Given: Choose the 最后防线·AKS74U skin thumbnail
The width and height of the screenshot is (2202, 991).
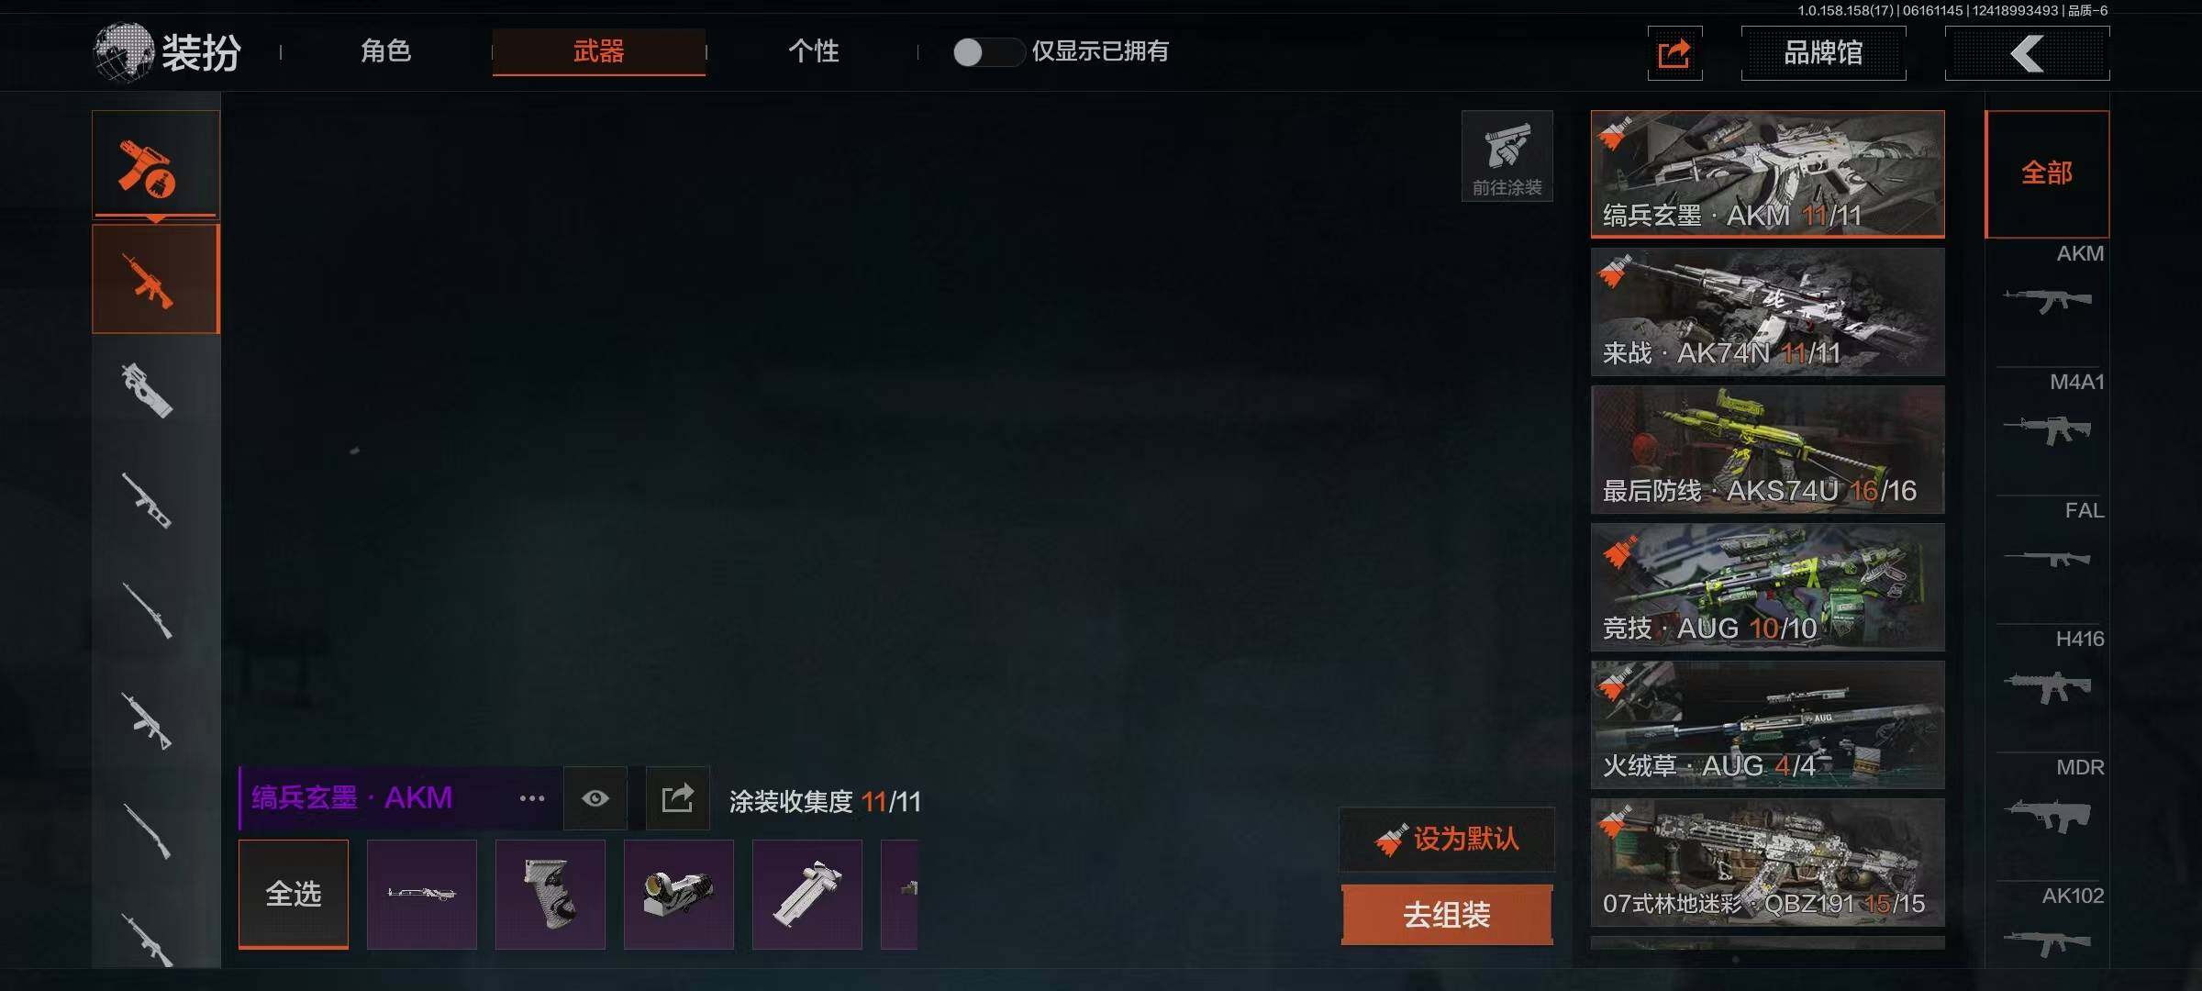Looking at the screenshot, I should (x=1767, y=450).
